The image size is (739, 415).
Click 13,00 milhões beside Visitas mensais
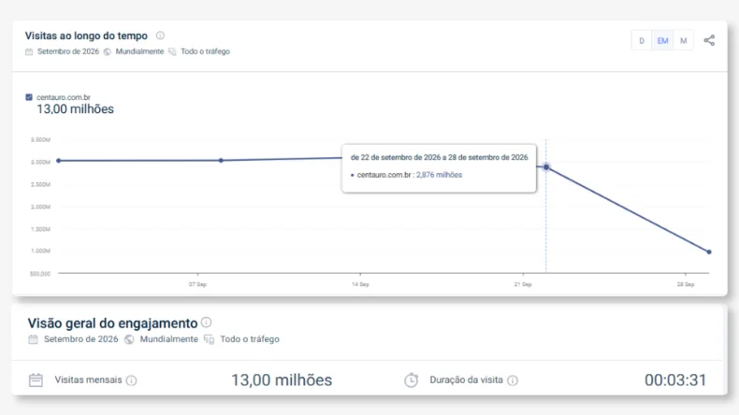coord(282,380)
